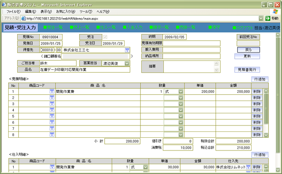The image size is (282, 174).
Task: Expand unit dropdown in purchase row 1
Action: 145,167
